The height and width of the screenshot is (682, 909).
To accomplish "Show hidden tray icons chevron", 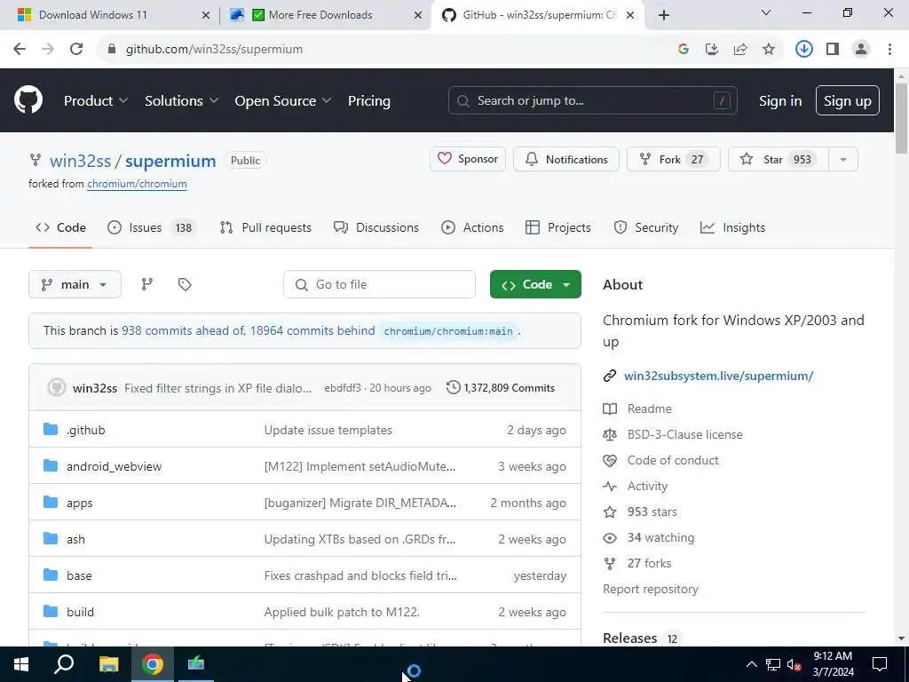I will [751, 664].
